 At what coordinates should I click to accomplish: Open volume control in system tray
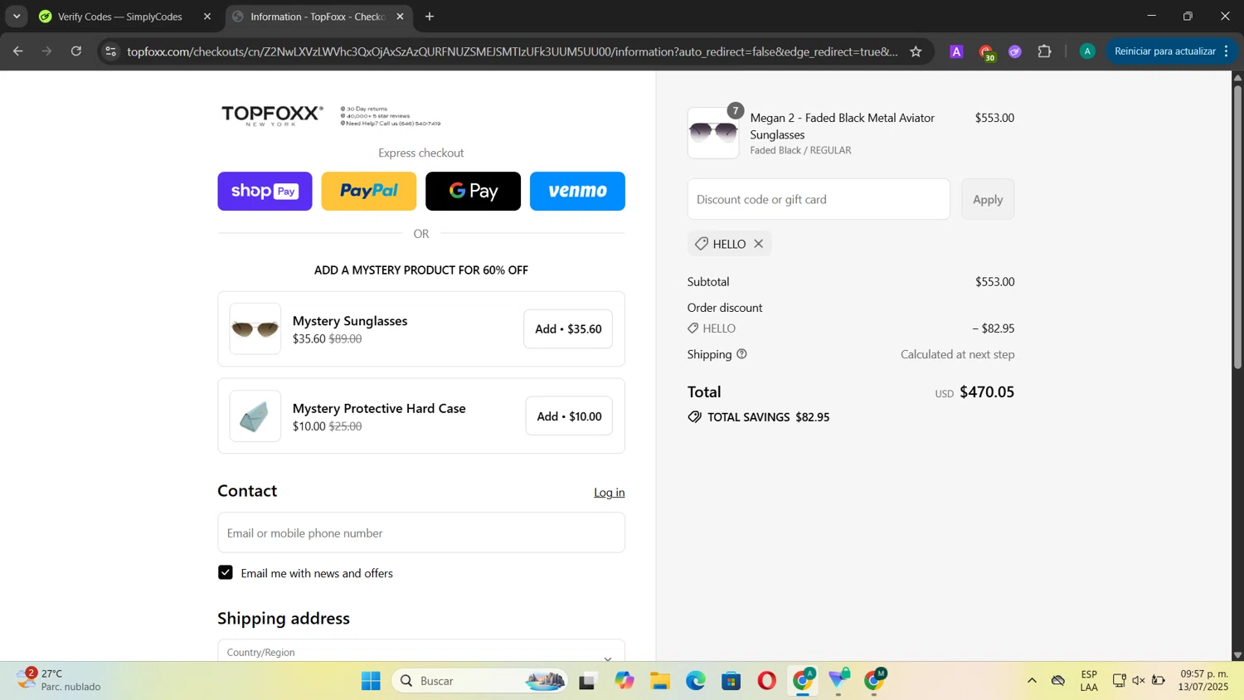pyautogui.click(x=1139, y=681)
